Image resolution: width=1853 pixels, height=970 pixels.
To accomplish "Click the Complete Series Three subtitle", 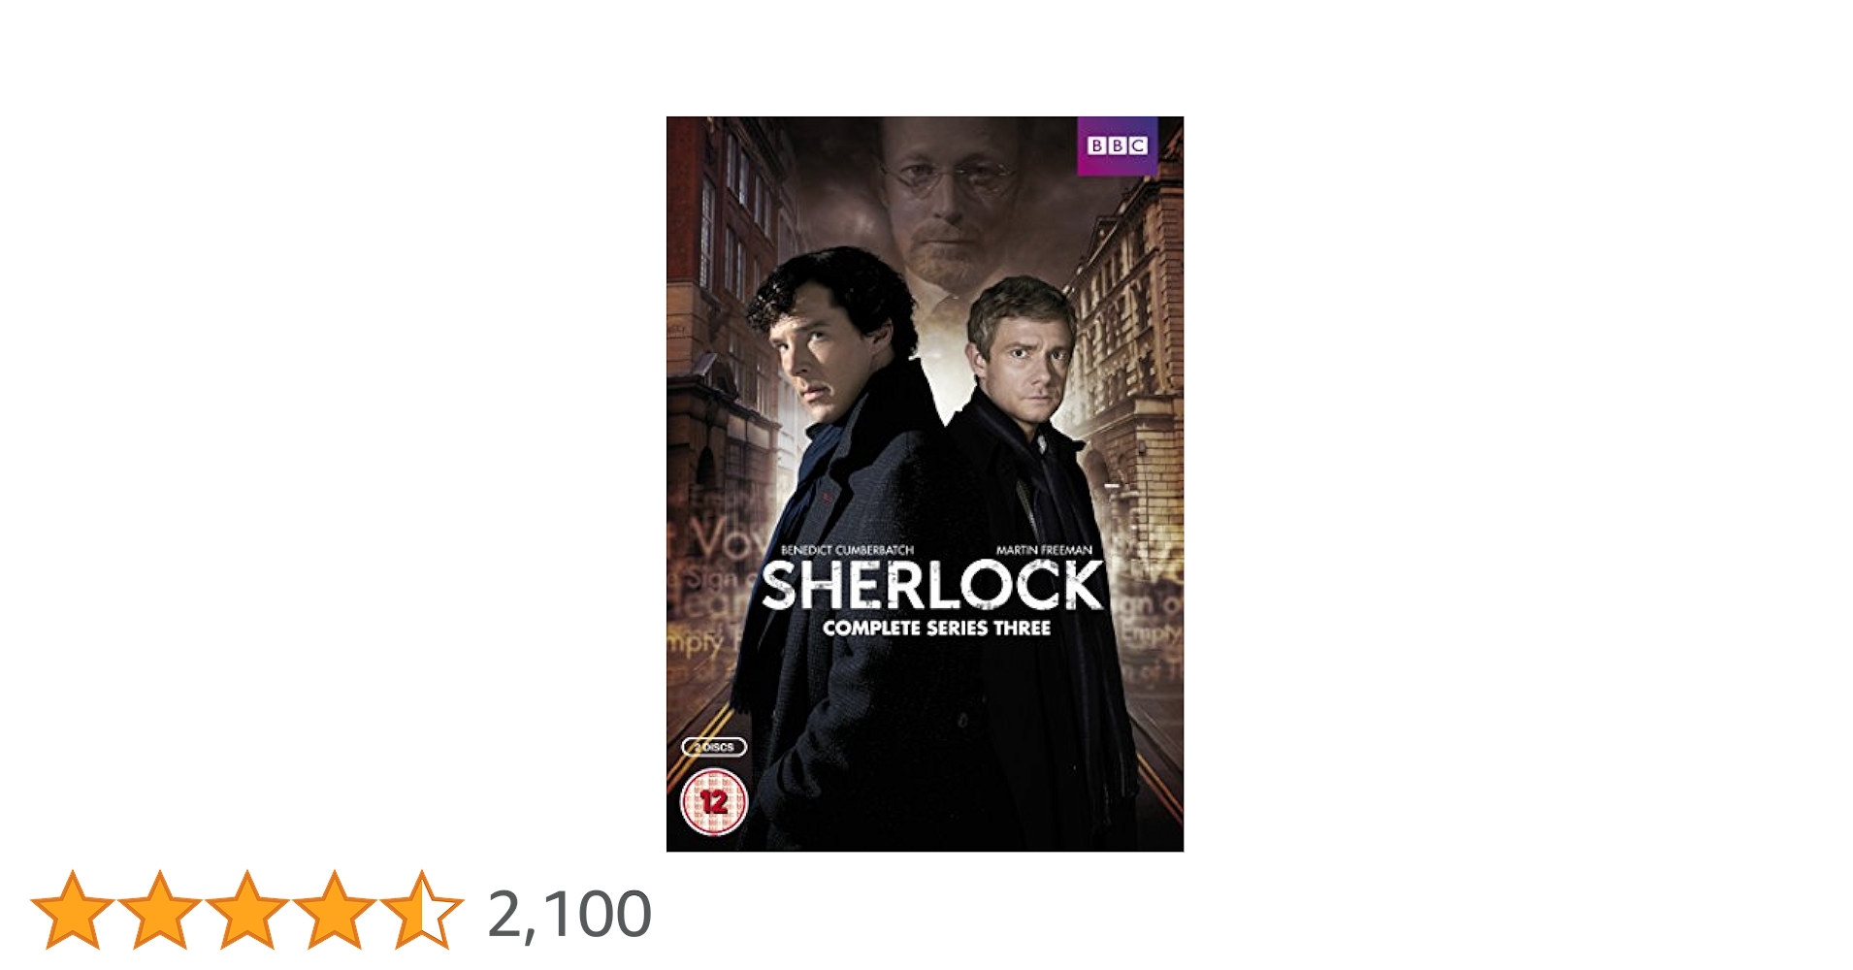I will point(936,628).
